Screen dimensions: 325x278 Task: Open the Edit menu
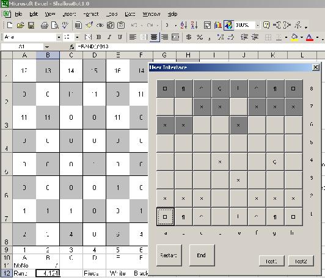pos(34,14)
